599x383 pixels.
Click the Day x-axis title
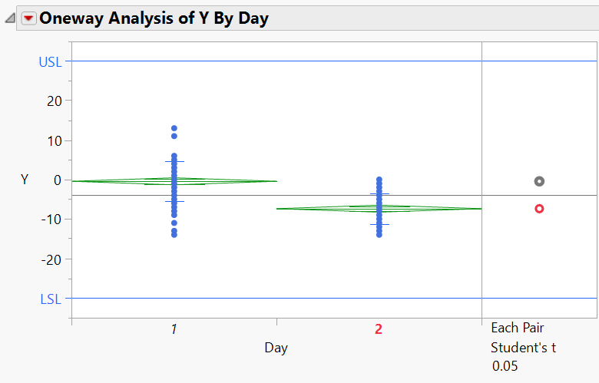click(x=276, y=348)
